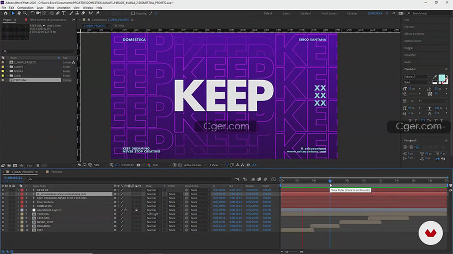Viewport: 453px width, 254px height.
Task: Select the Zoom magnifier tool
Action: (x=25, y=13)
